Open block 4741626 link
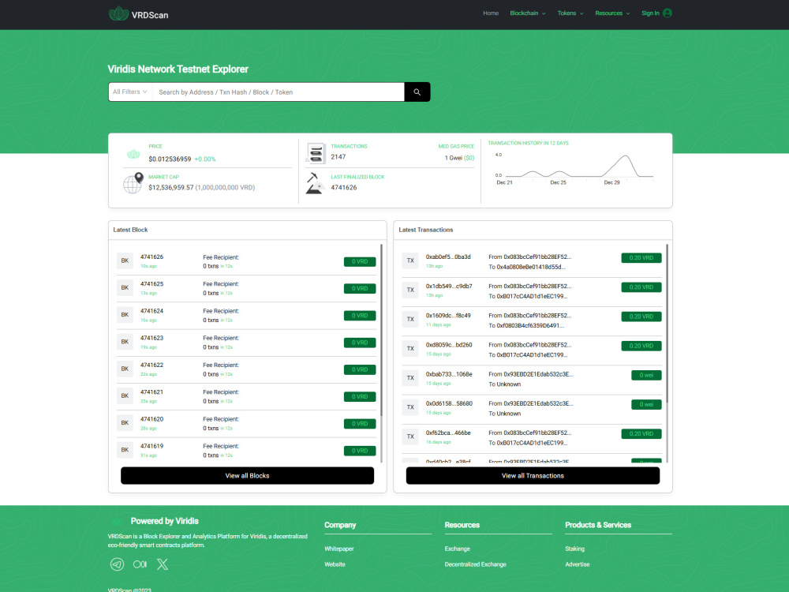Viewport: 789px width, 592px height. tap(151, 257)
